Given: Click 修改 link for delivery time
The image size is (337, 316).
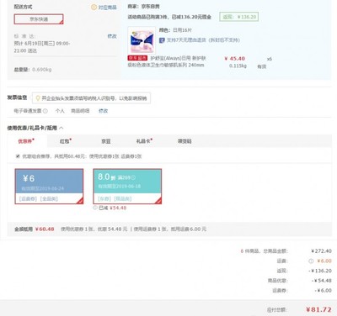Looking at the screenshot, I should pos(112,36).
